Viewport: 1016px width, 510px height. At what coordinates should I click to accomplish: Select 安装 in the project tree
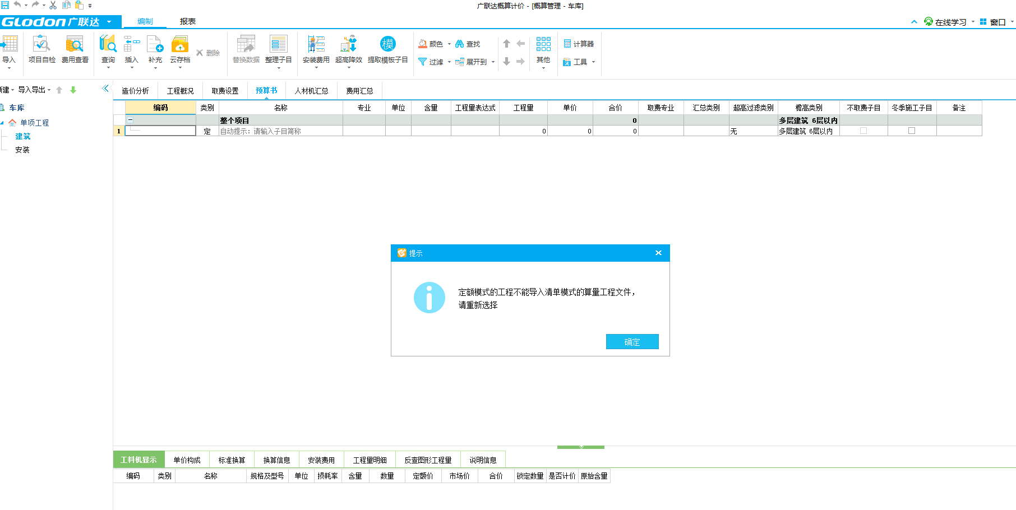22,150
